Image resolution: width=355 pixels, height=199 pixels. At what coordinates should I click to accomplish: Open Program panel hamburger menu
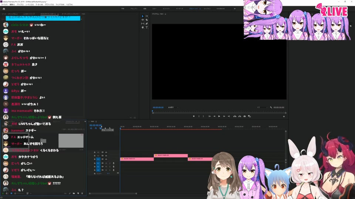click(166, 14)
